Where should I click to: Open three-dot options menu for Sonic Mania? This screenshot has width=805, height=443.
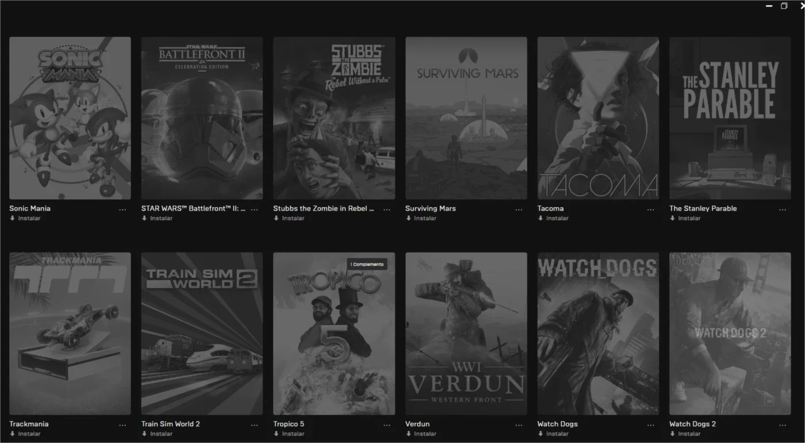pos(122,210)
